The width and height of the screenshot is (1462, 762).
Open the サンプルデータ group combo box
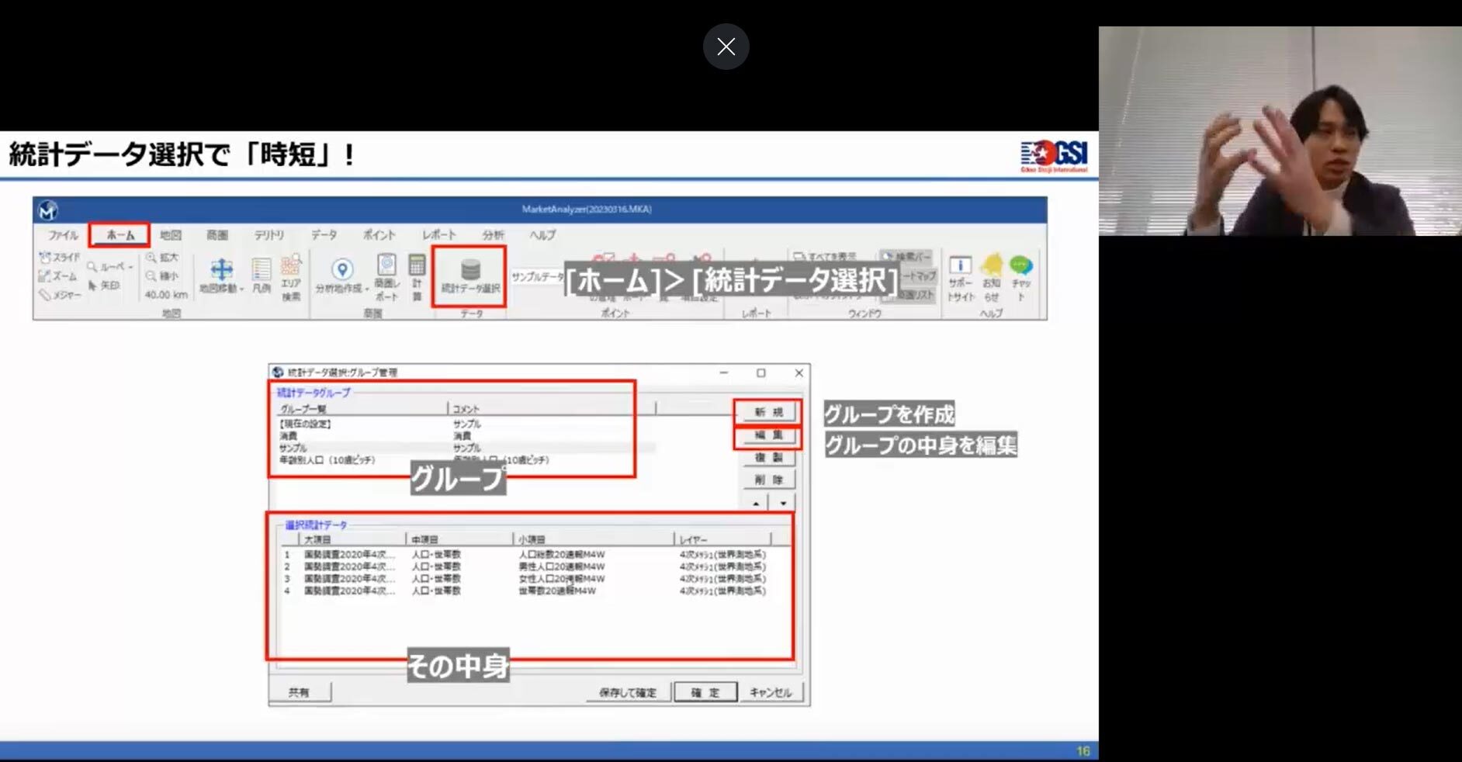537,276
